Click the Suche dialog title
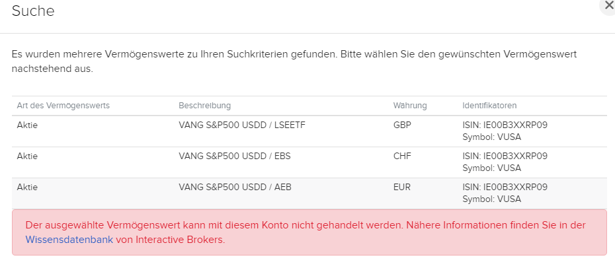Screen dimensions: 615x274 pos(33,11)
